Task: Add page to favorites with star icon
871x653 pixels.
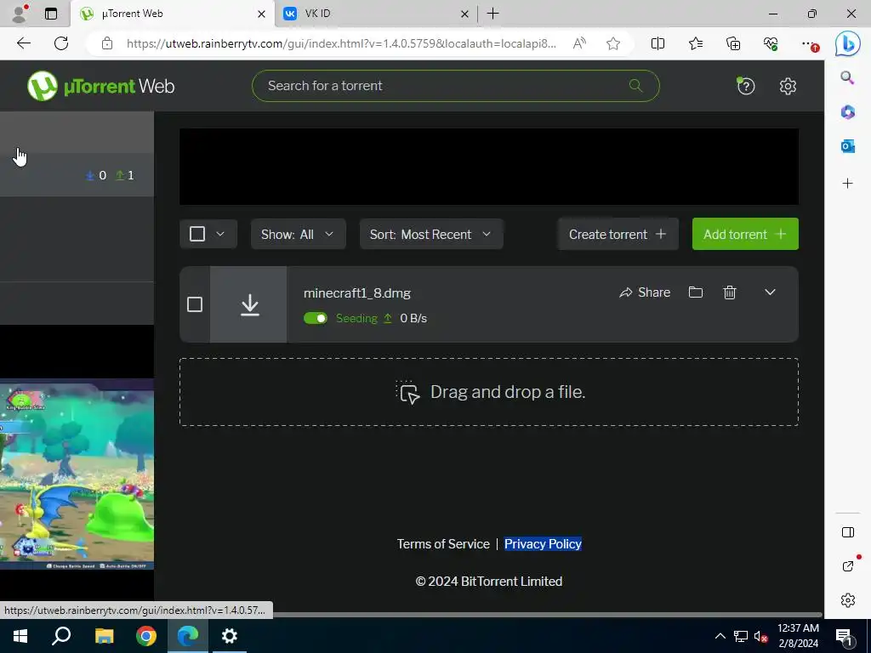Action: pyautogui.click(x=613, y=43)
